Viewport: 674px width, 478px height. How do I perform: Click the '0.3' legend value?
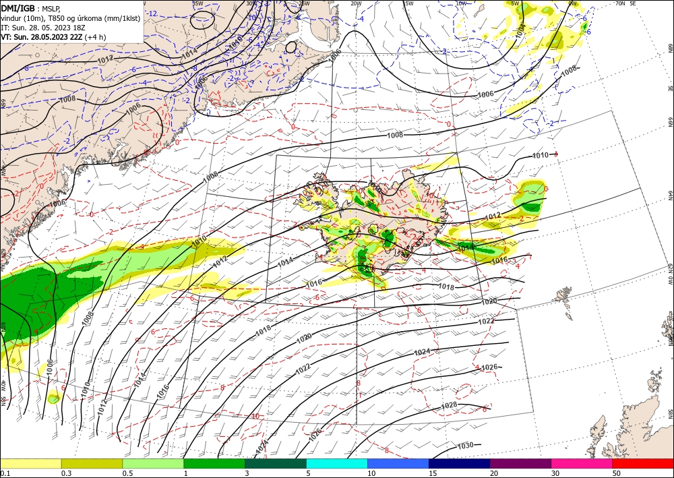coord(66,473)
